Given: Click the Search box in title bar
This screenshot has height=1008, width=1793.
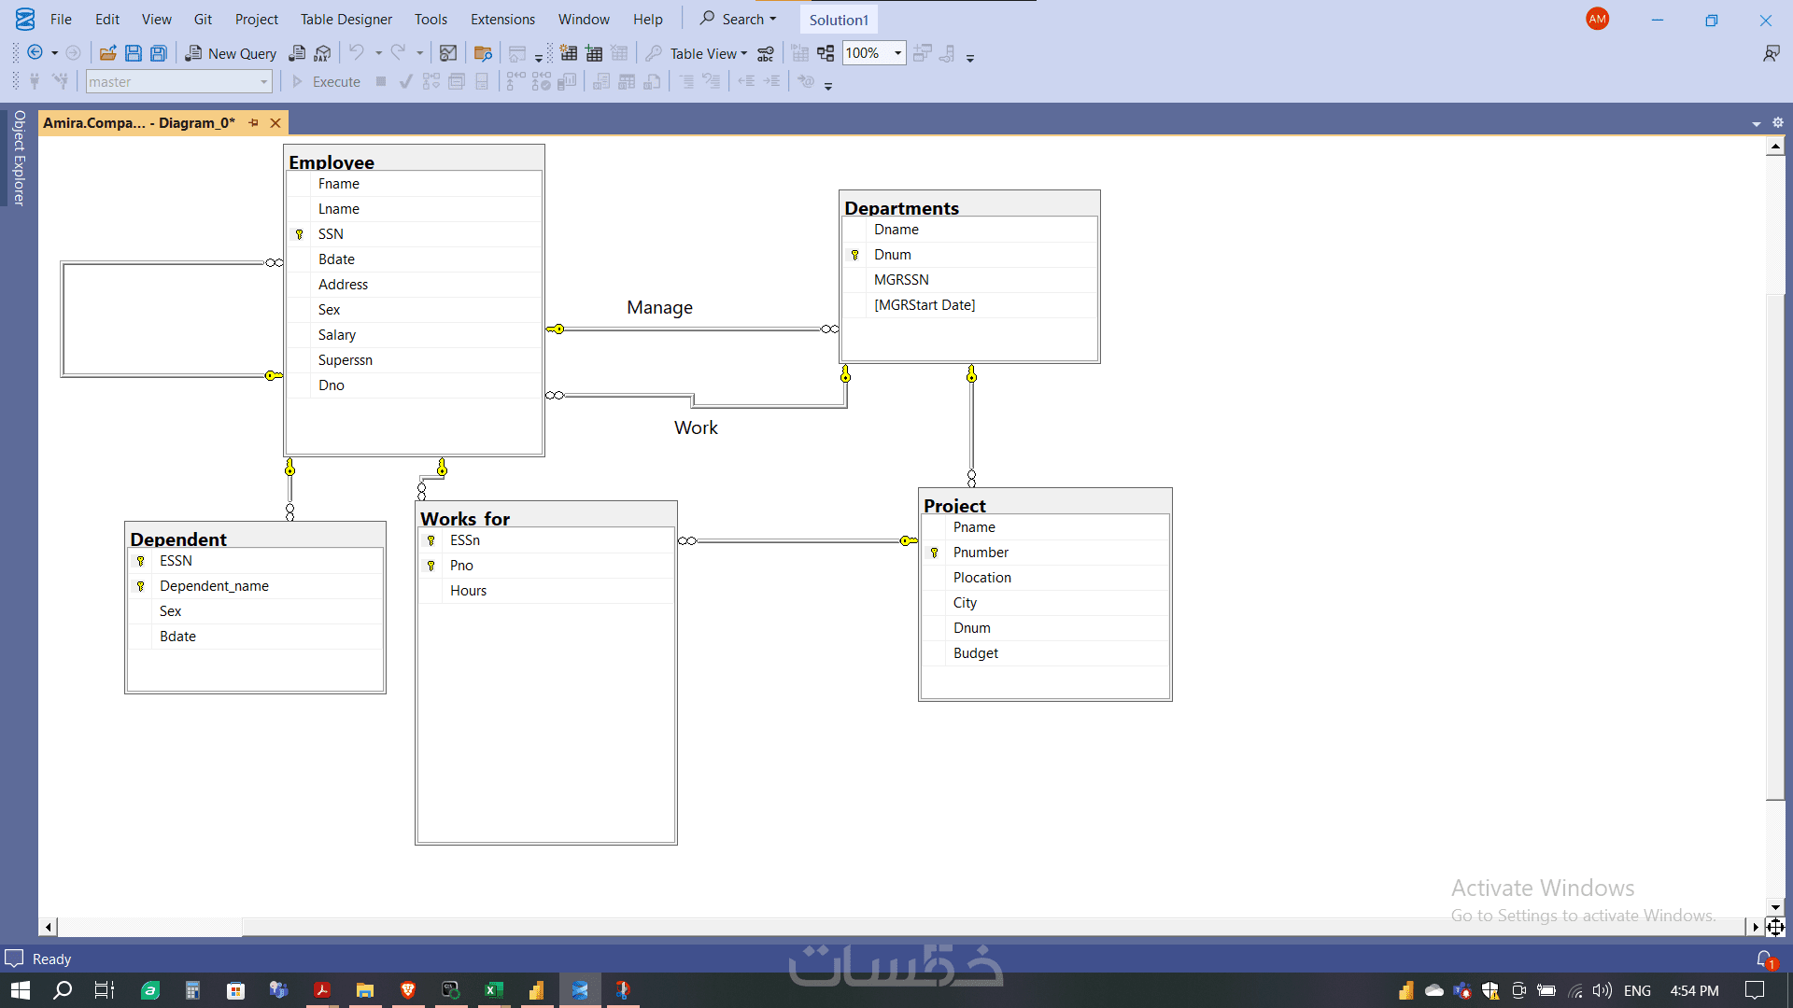Looking at the screenshot, I should tap(738, 19).
